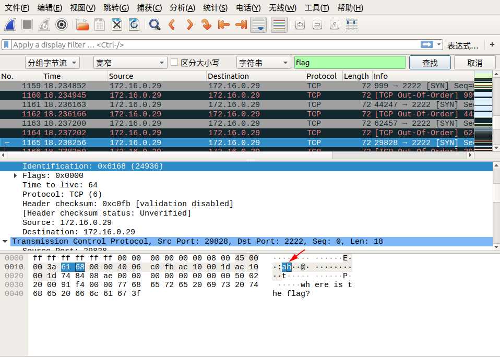Open the 视图(V) menu
The height and width of the screenshot is (357, 500).
tap(82, 8)
